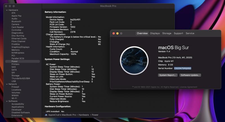Click the Software Update button

[x=190, y=75]
